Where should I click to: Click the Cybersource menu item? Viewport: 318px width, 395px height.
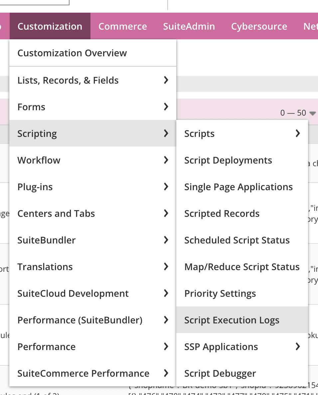point(259,26)
